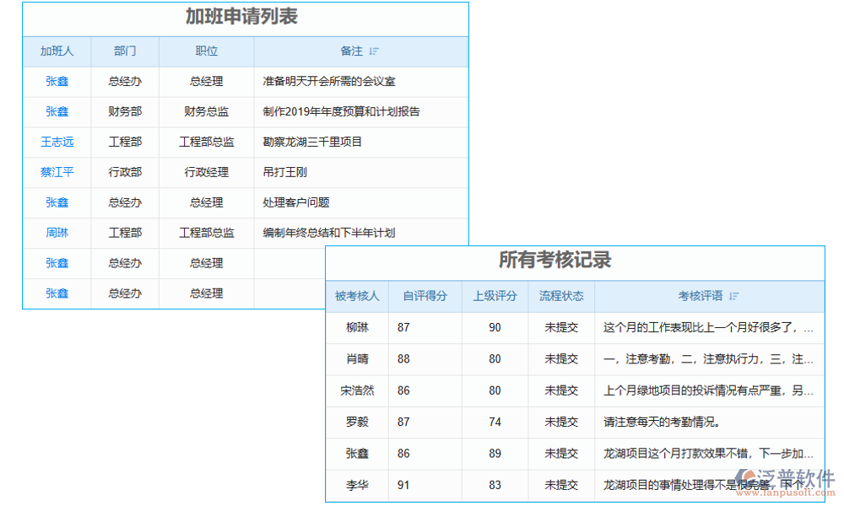Click 李华's self-evaluation score of 91
The width and height of the screenshot is (844, 506).
(x=403, y=485)
